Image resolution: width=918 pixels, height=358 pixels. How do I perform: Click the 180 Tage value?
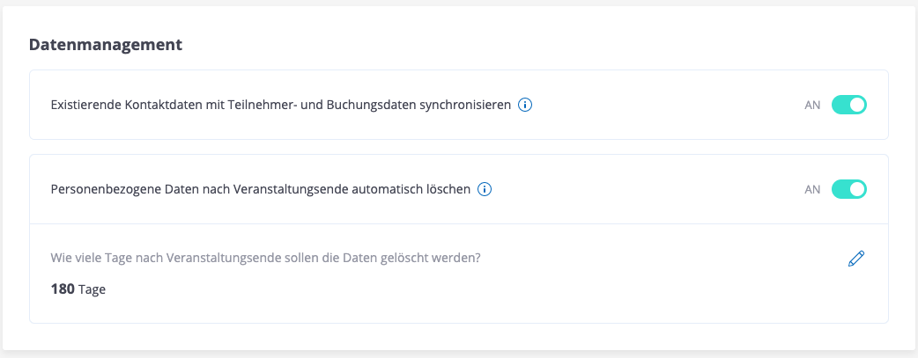click(78, 289)
